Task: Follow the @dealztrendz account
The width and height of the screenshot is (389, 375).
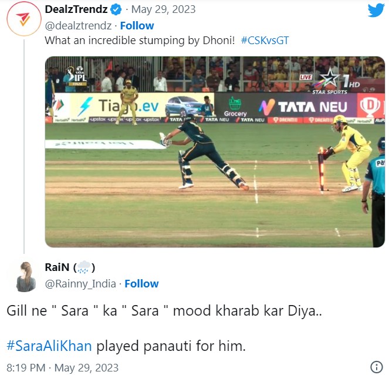Action: pyautogui.click(x=137, y=25)
